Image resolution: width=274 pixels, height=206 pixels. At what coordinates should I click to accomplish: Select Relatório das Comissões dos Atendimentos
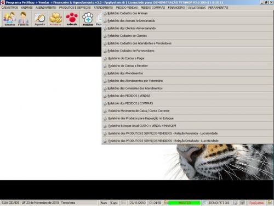187,88
